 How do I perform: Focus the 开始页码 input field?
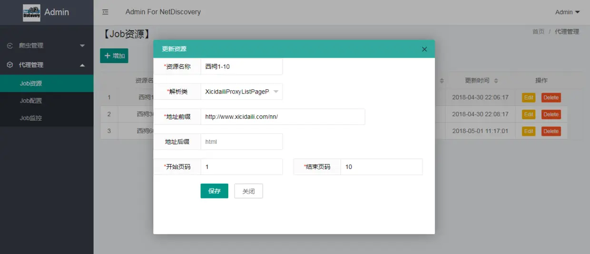242,167
